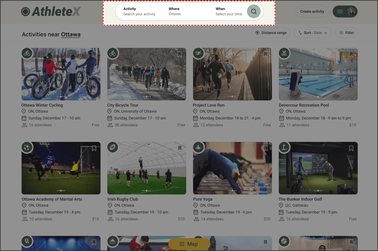Open the Filter options
The image size is (378, 251).
[346, 33]
